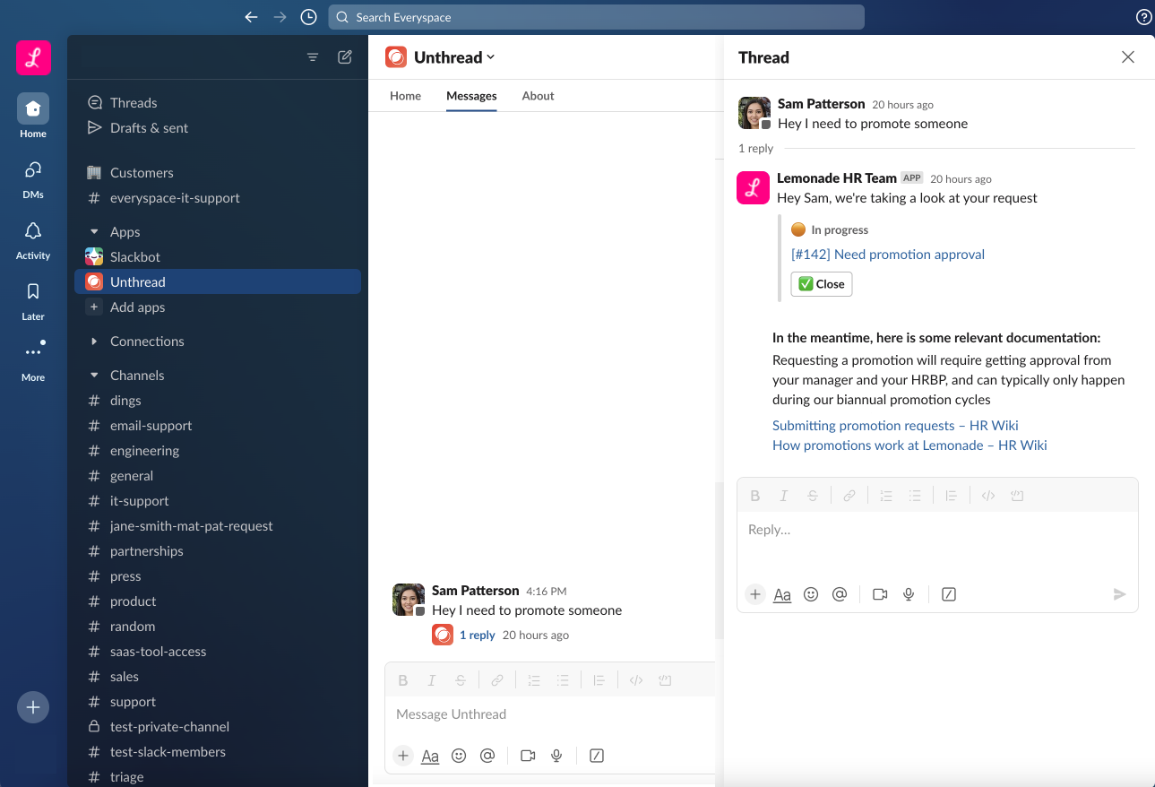This screenshot has height=787, width=1155.
Task: Open the Activity bell in the sidebar
Action: point(33,238)
